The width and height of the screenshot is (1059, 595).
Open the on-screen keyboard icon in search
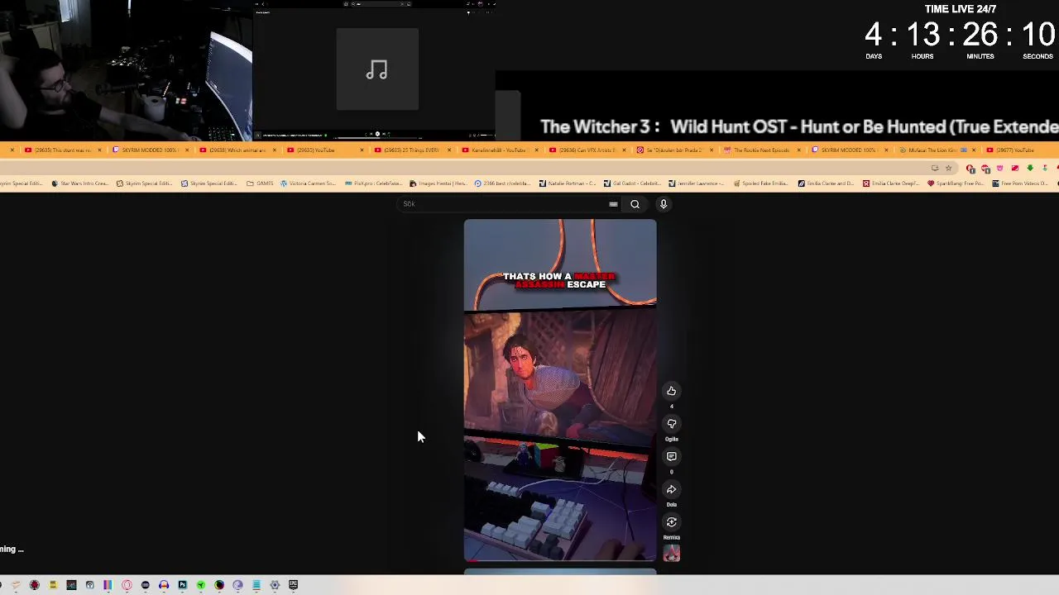(x=613, y=204)
